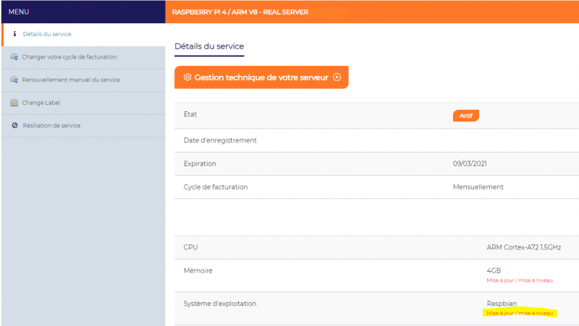Click the CPU row label

[190, 247]
